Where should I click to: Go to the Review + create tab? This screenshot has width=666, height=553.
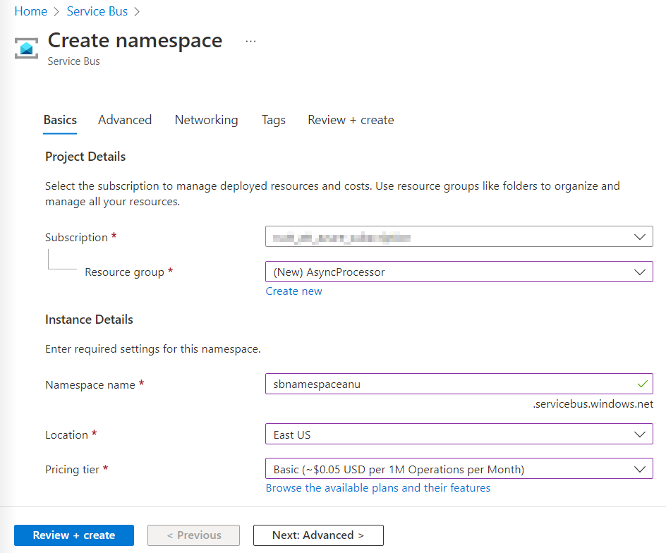[351, 120]
